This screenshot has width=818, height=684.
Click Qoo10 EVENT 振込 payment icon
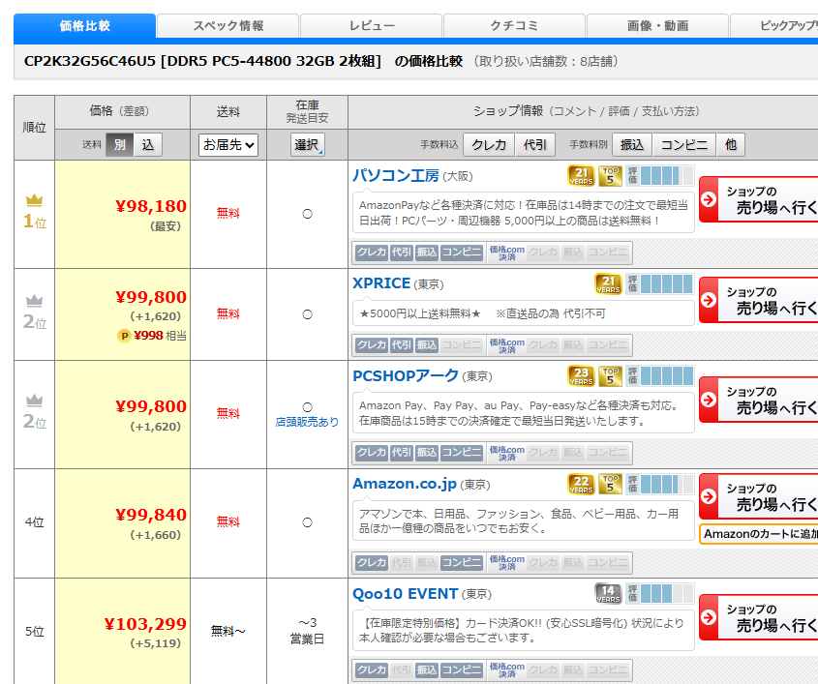click(427, 669)
